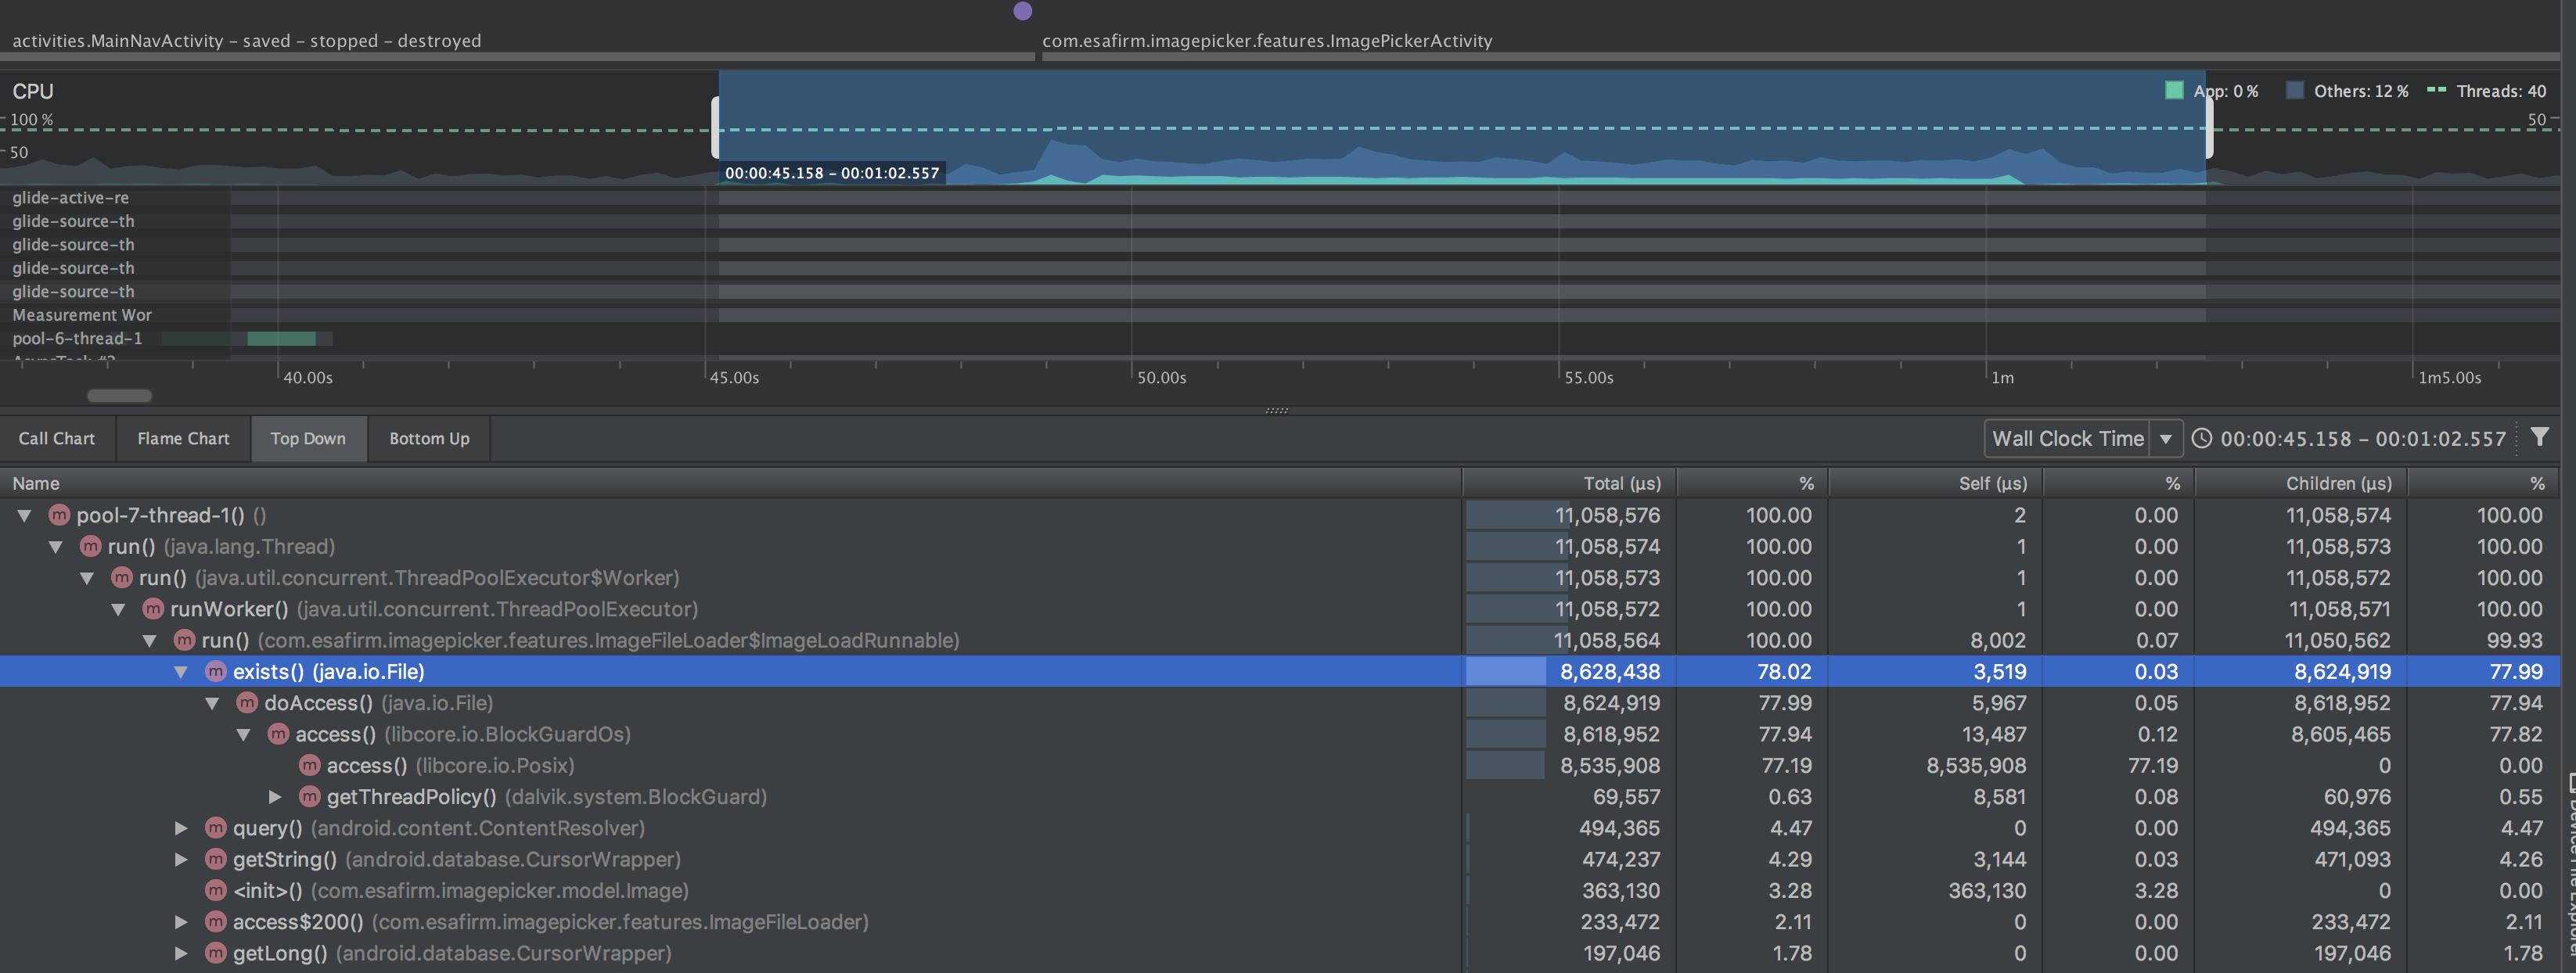Expand the getThreadPolicy() node

point(275,797)
